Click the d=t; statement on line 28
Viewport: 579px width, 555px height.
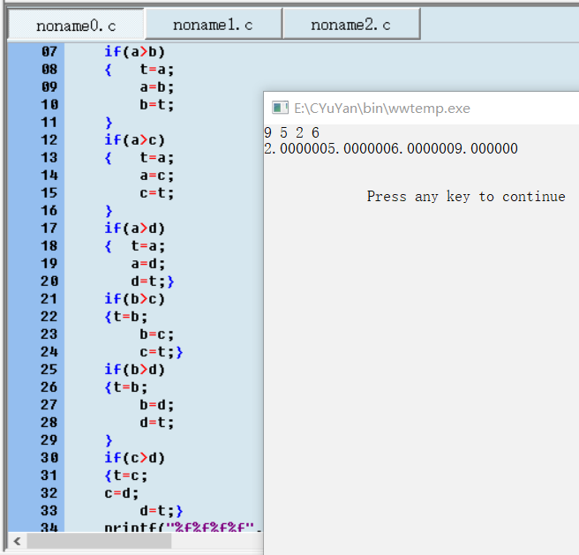[x=156, y=423]
